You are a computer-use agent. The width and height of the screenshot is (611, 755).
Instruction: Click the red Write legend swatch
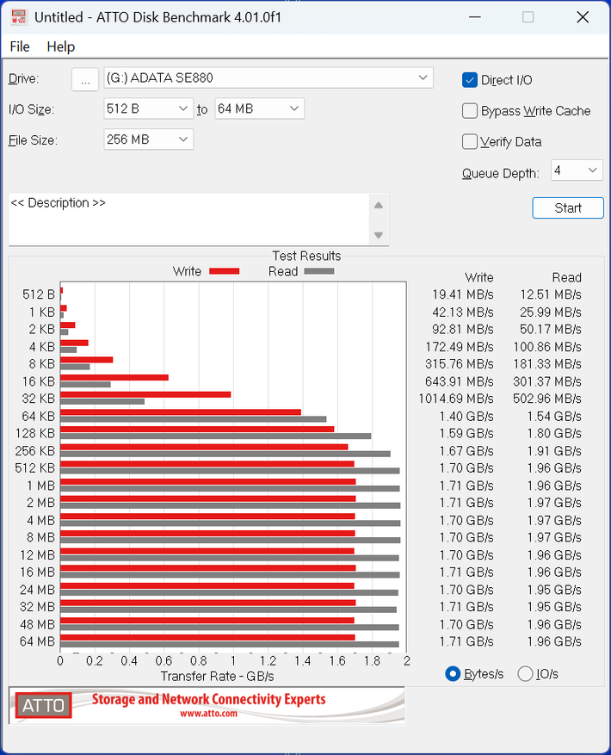tap(225, 271)
